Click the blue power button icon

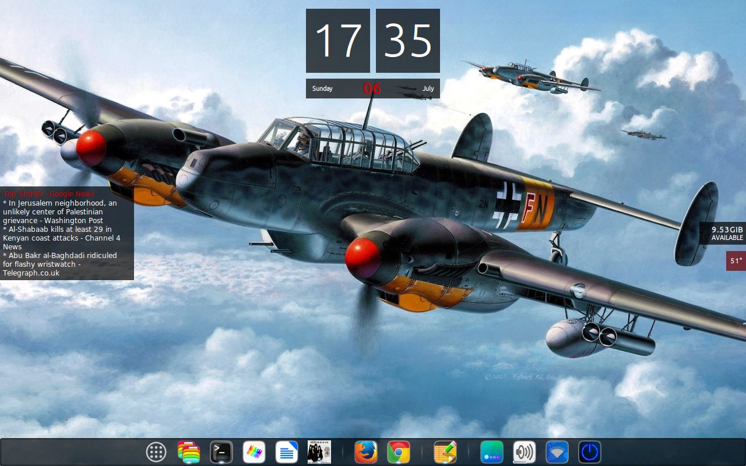pyautogui.click(x=590, y=452)
